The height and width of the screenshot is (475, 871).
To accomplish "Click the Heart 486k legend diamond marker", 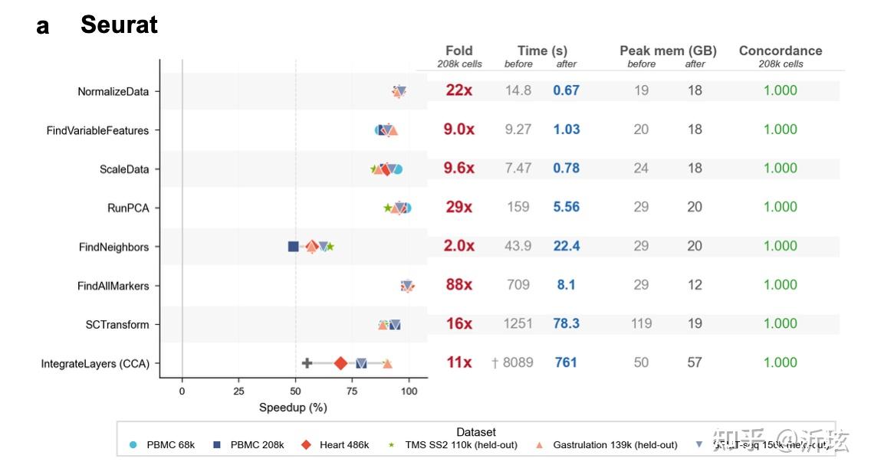I will 306,444.
